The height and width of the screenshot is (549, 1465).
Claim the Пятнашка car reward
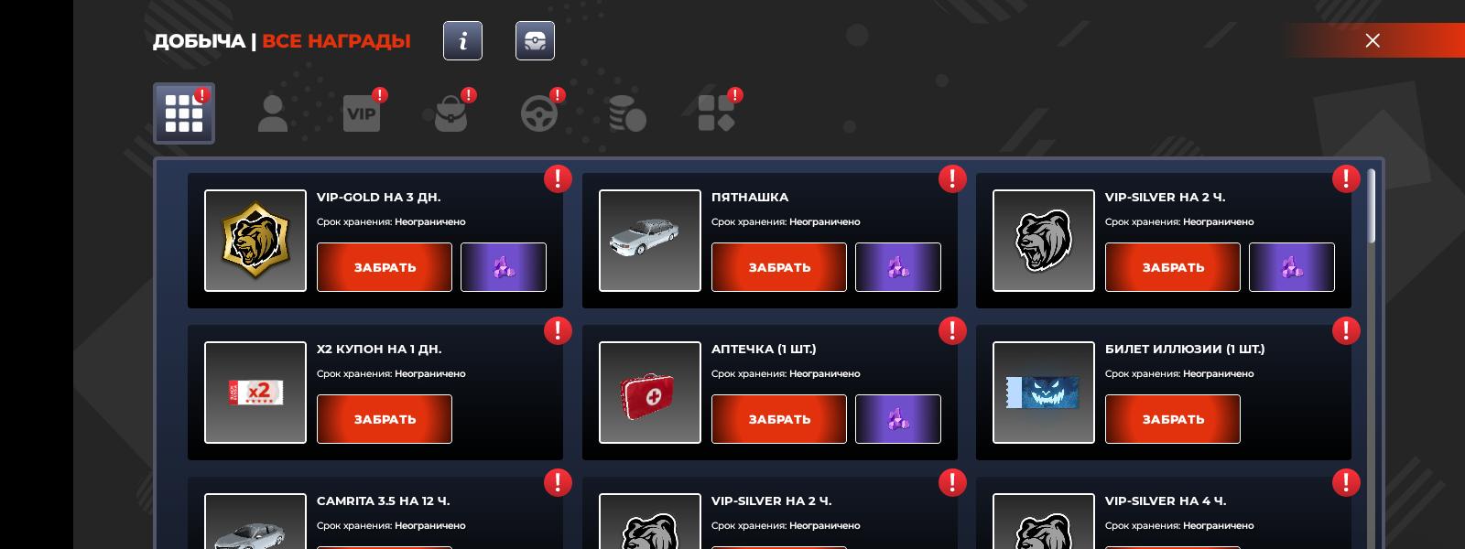(x=779, y=267)
